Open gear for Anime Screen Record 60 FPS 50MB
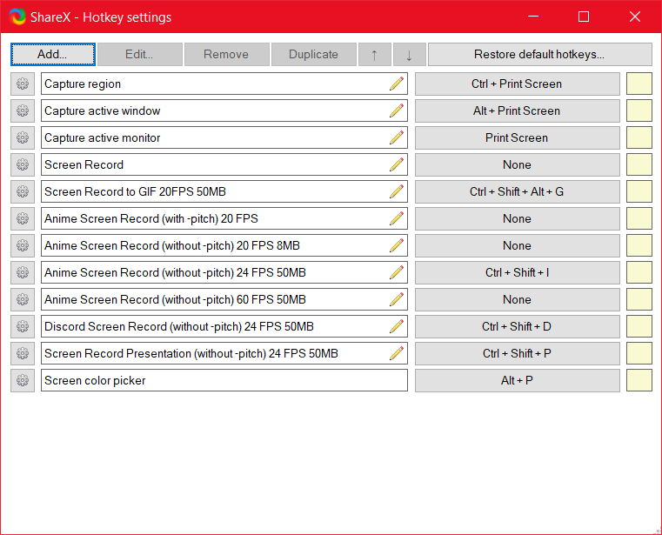Screen dimensions: 662x535 (x=23, y=300)
